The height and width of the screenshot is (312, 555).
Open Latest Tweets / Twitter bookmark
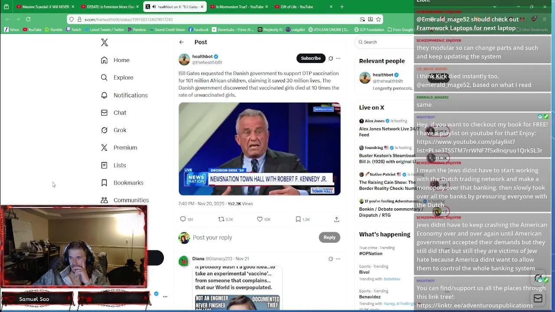pos(104,30)
